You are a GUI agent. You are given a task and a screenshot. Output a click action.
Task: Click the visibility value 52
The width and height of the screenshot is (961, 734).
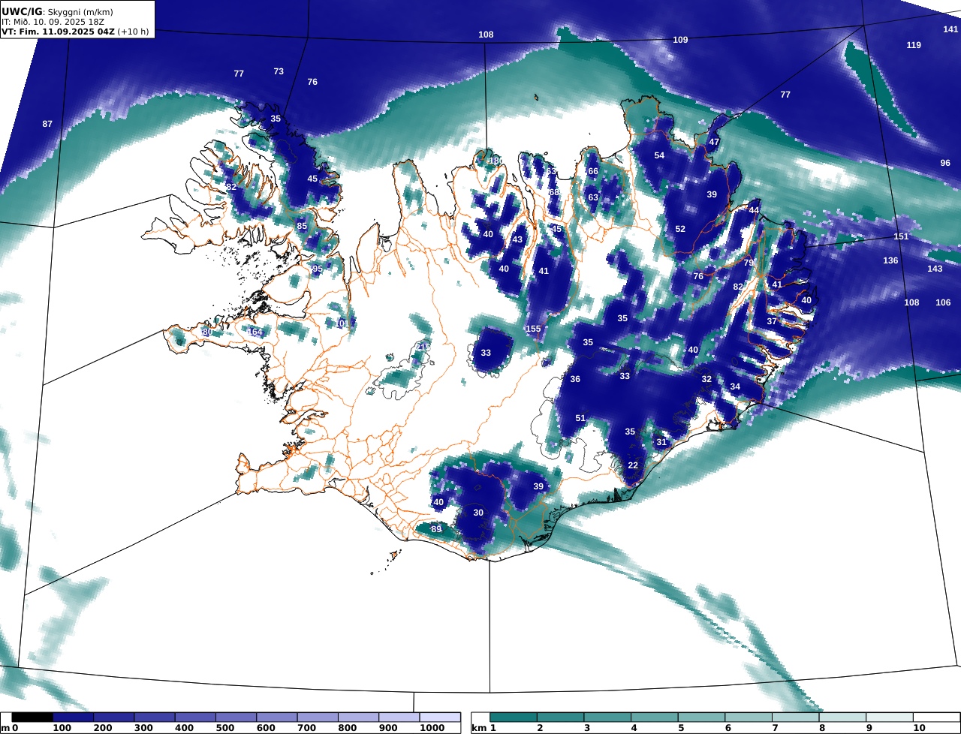tap(680, 229)
